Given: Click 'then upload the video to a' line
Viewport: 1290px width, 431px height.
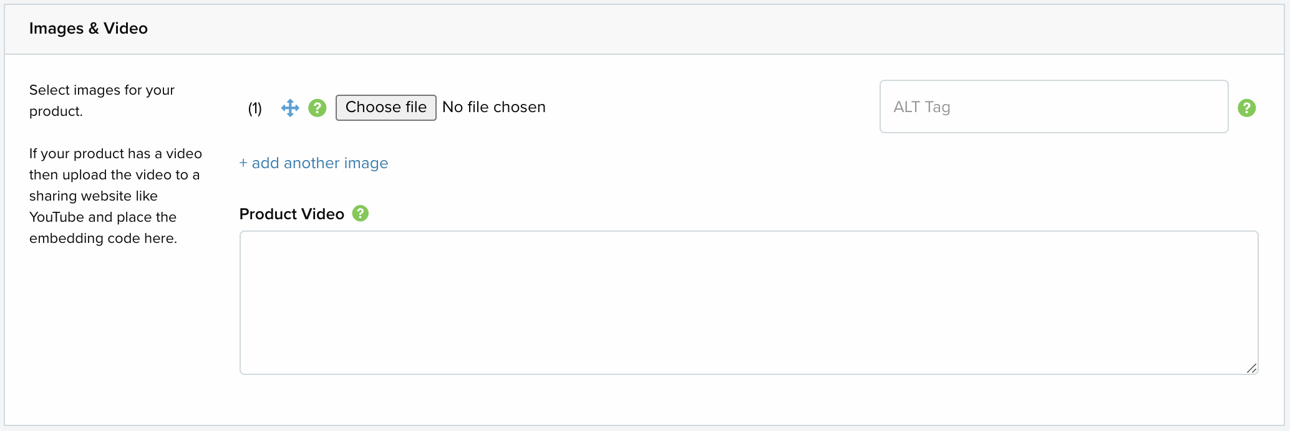Looking at the screenshot, I should (x=114, y=175).
